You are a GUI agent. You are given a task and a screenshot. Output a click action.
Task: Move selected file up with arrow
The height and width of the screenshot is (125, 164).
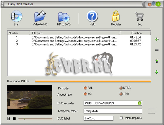[157, 61]
